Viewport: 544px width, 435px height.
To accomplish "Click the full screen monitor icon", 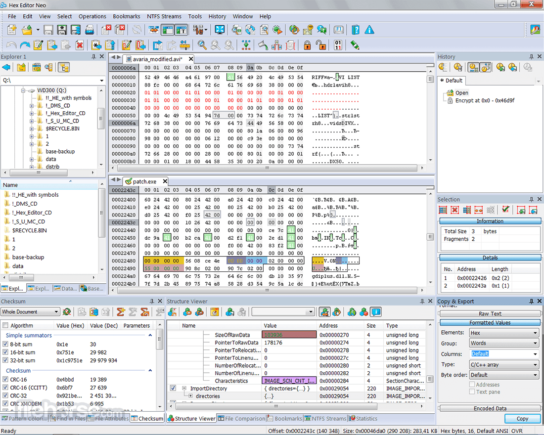I will tap(220, 30).
